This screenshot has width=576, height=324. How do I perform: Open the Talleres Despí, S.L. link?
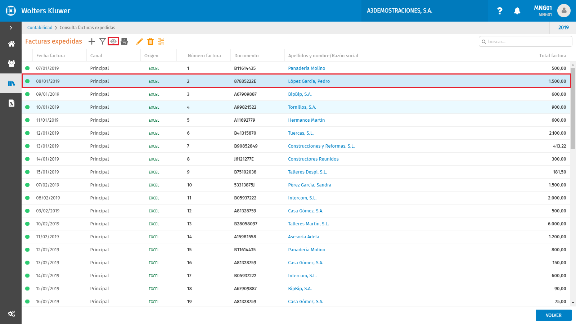307,172
